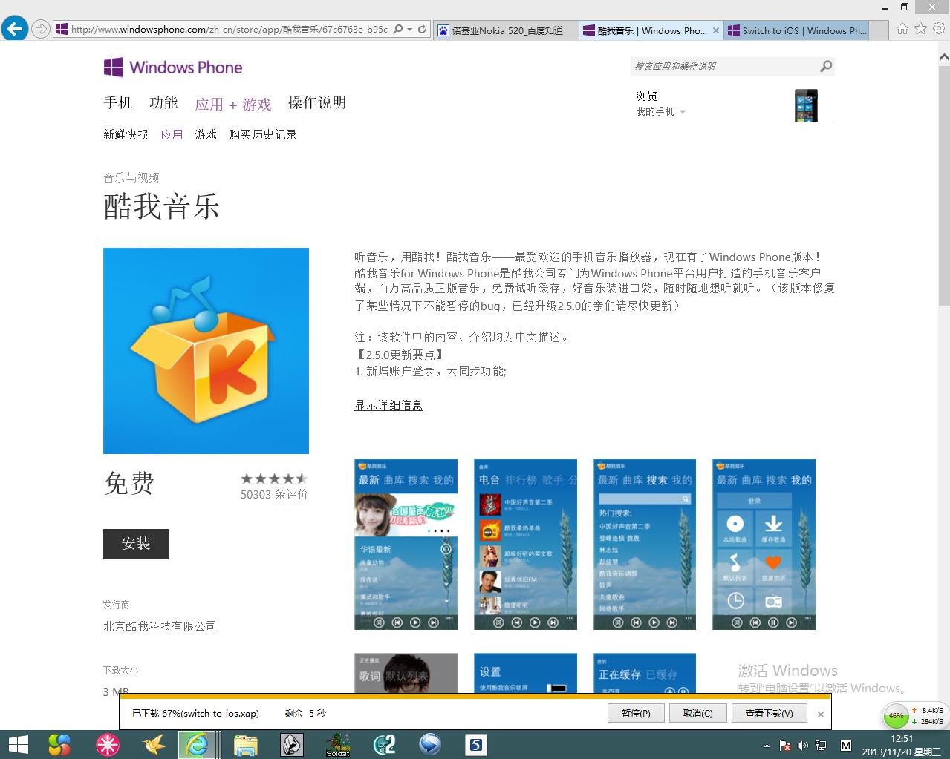
Task: Switch to 诺基亚Nokia 520 百度知道 tab
Action: point(507,30)
